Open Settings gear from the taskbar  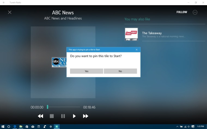(51, 127)
